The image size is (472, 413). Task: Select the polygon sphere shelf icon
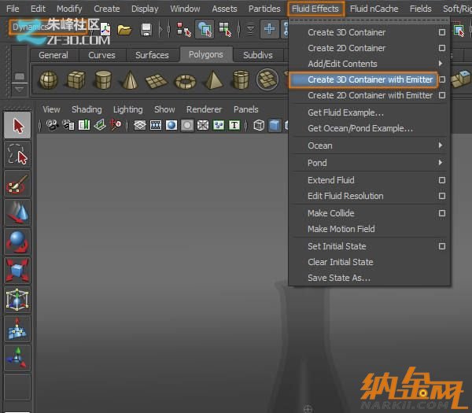pyautogui.click(x=49, y=79)
